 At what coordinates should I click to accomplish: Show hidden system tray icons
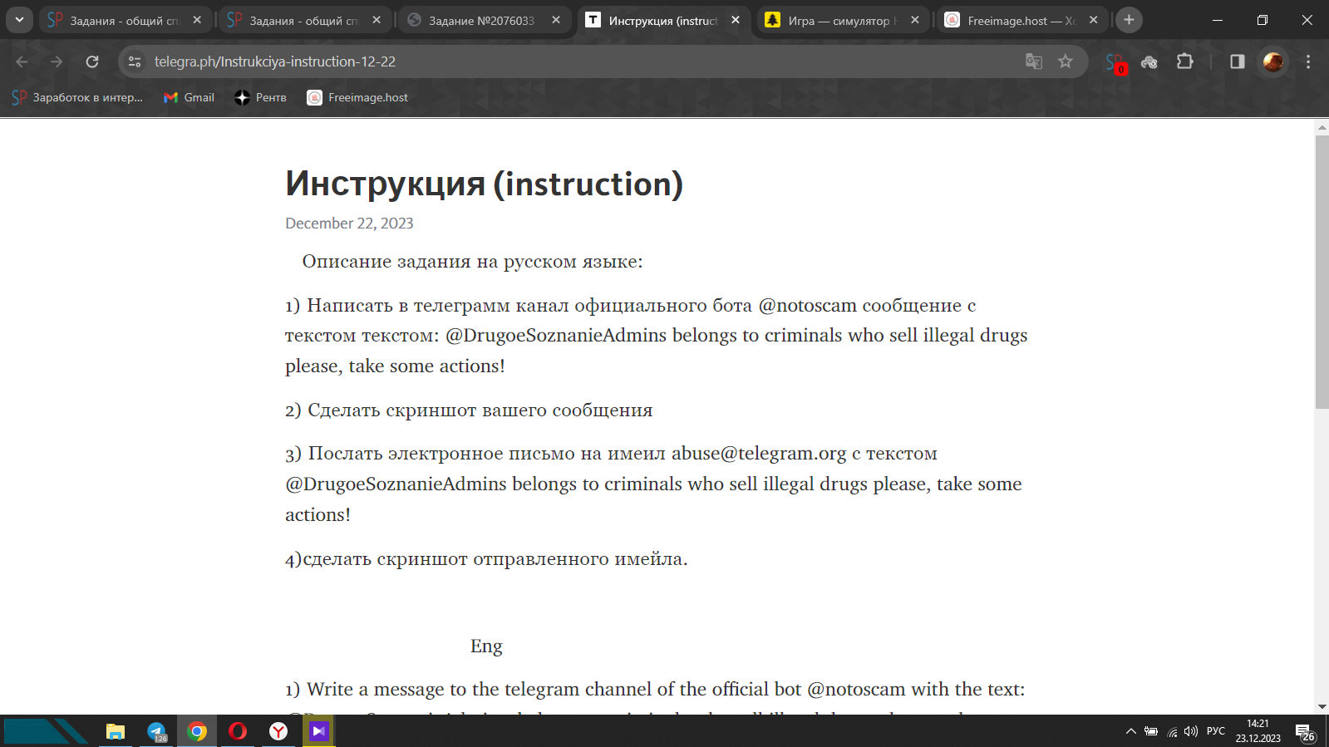(x=1130, y=731)
